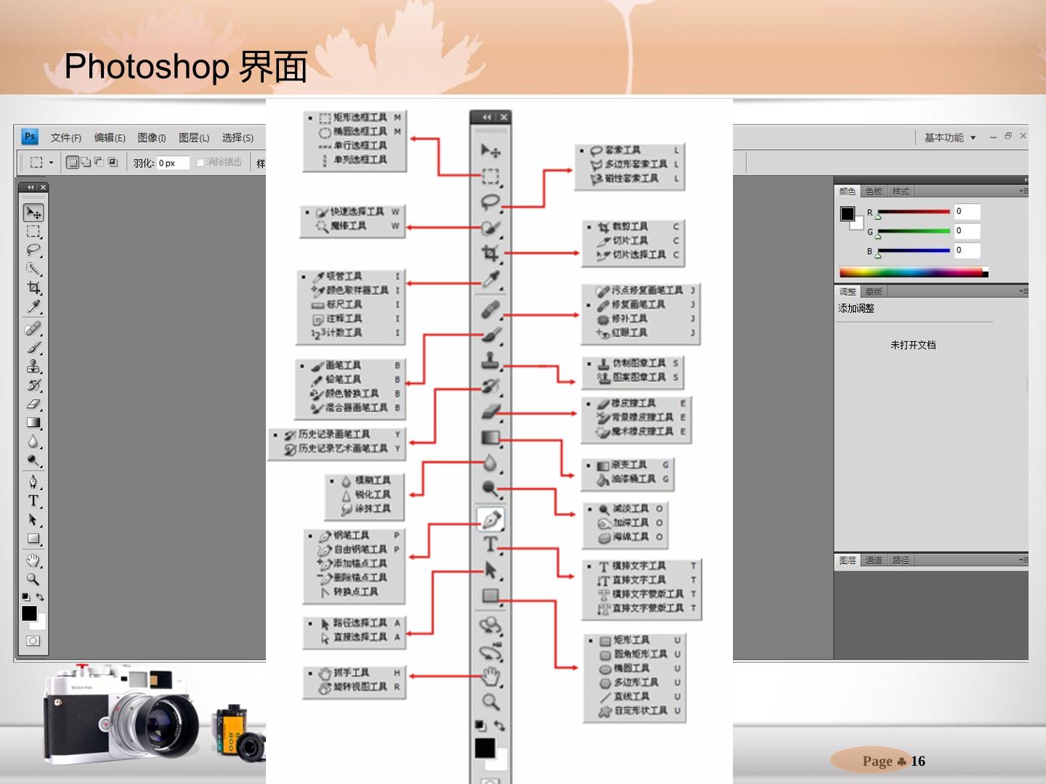Viewport: 1046px width, 784px height.
Task: Choose the New Selection mode button
Action: (x=72, y=163)
